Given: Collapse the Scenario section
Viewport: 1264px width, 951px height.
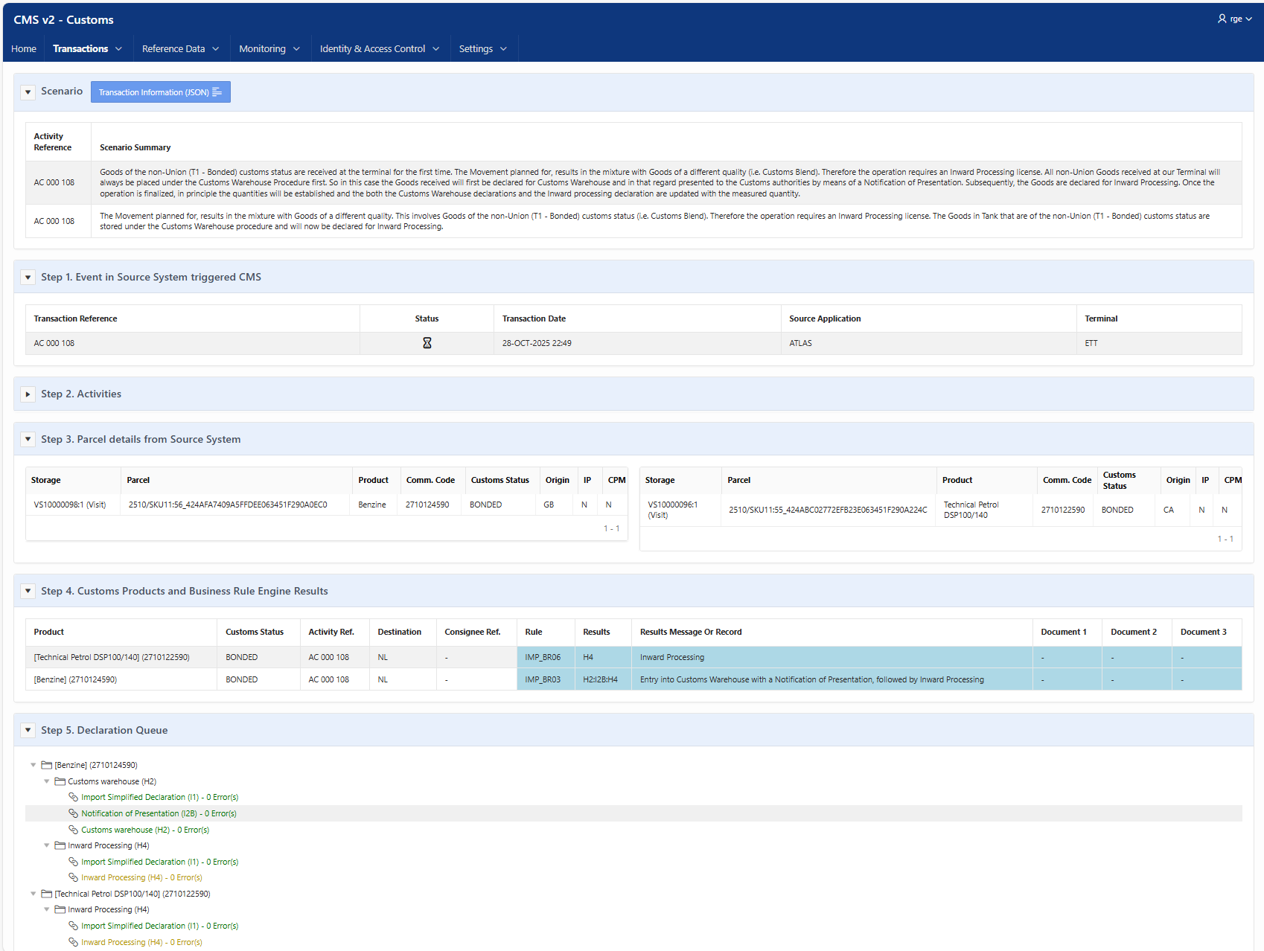Looking at the screenshot, I should tap(28, 92).
